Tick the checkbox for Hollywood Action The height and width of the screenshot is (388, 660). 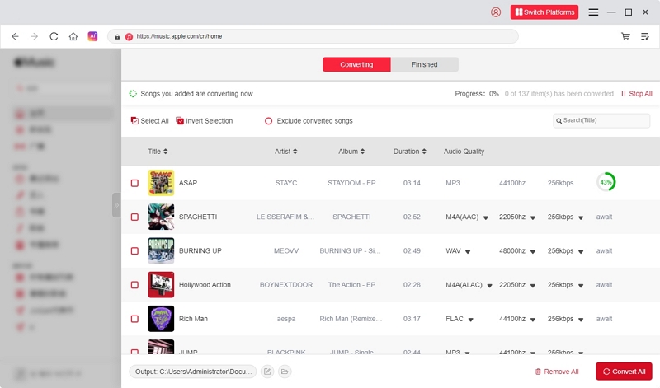click(134, 285)
